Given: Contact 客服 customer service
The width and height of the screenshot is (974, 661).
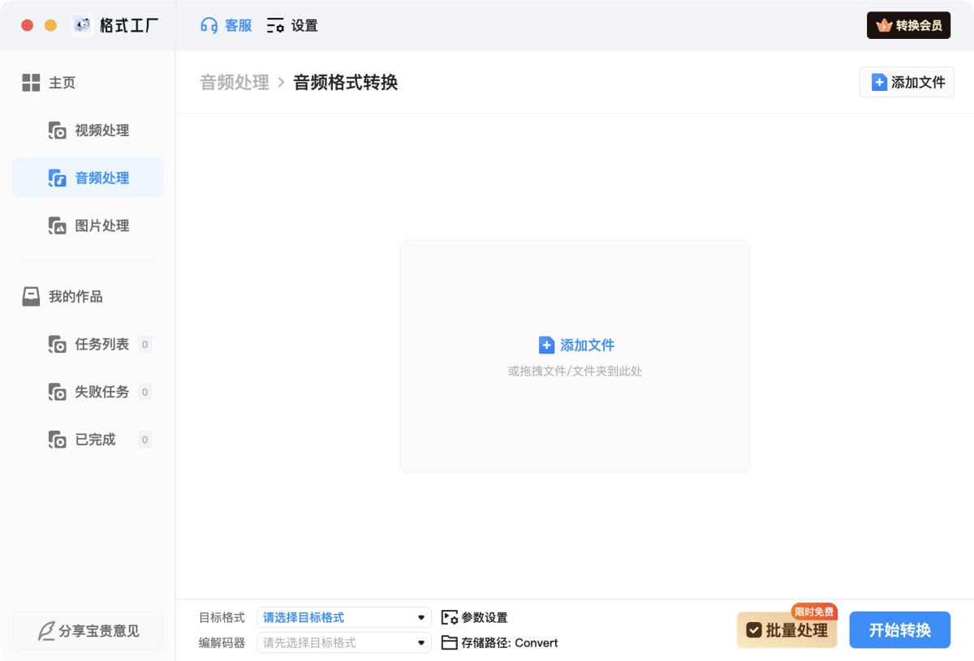Looking at the screenshot, I should (225, 25).
